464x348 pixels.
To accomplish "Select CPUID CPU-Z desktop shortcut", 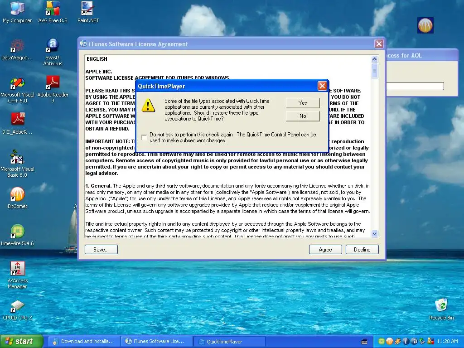I will (17, 310).
